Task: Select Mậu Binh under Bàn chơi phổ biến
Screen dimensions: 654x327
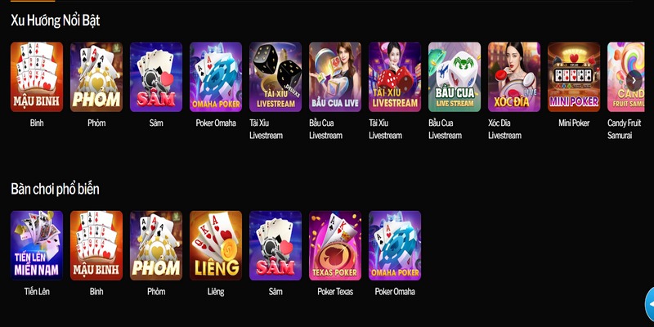Action: tap(96, 246)
